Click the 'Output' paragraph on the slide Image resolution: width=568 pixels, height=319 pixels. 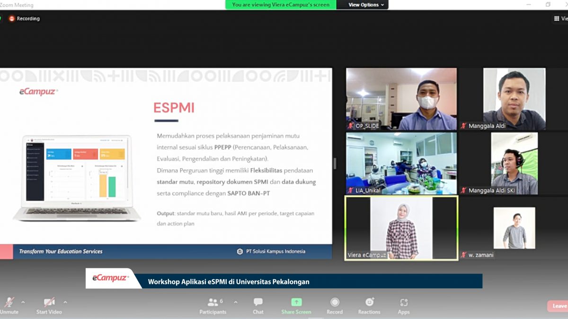tap(236, 218)
